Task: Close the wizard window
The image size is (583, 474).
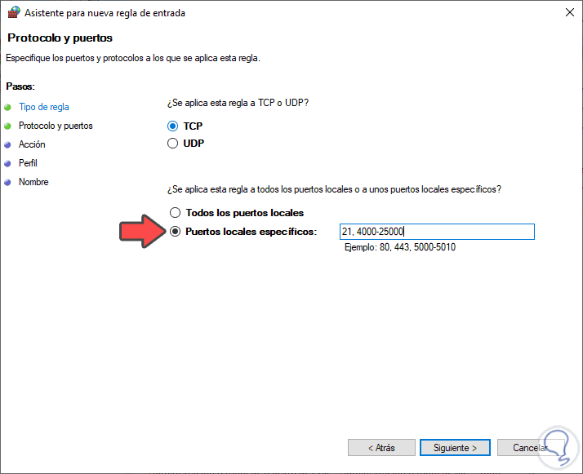Action: pos(567,12)
